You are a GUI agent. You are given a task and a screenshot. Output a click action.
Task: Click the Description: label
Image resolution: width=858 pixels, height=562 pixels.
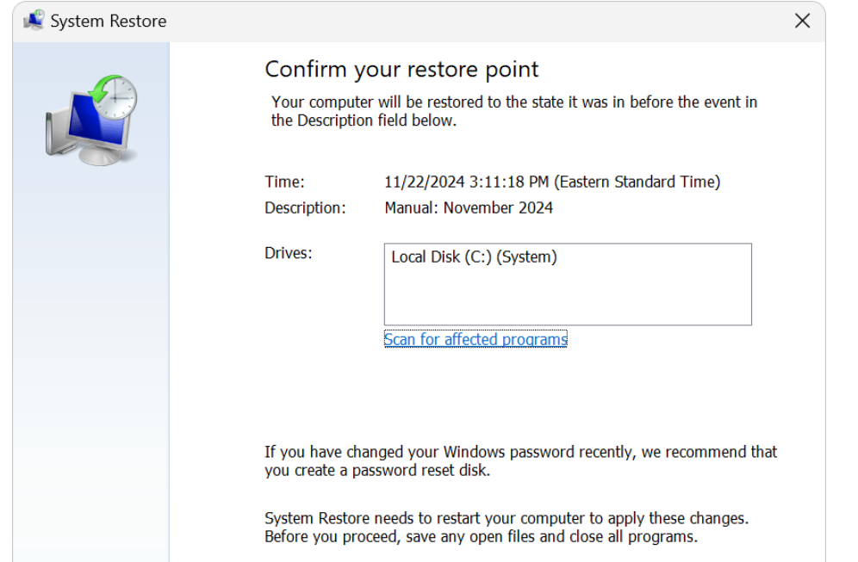point(305,207)
